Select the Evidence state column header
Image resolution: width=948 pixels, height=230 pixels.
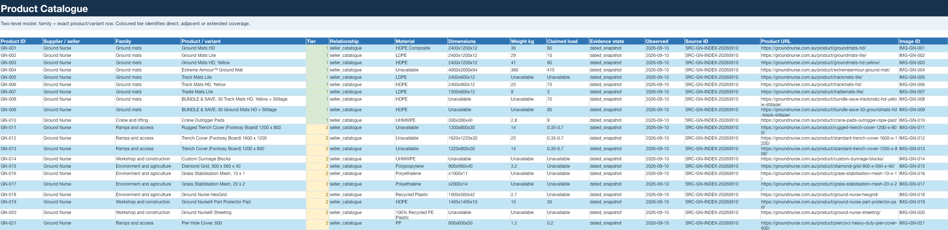click(x=617, y=41)
